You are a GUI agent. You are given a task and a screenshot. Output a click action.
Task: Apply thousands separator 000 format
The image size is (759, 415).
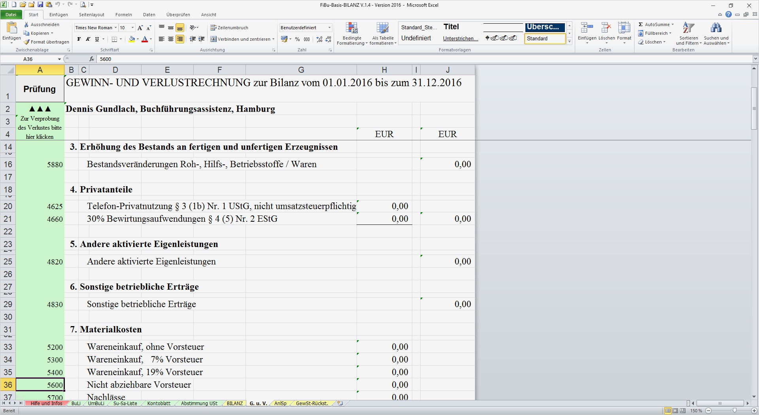point(307,39)
